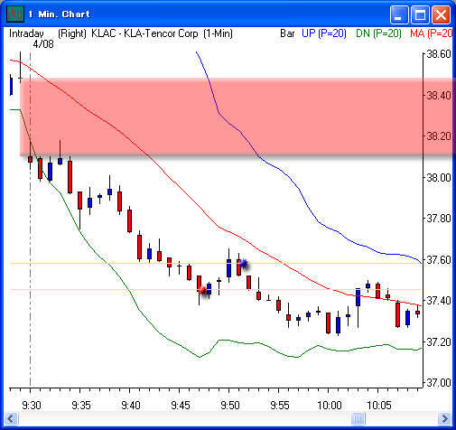The height and width of the screenshot is (430, 456).
Task: Click the red star marker near 9:47
Action: (203, 291)
